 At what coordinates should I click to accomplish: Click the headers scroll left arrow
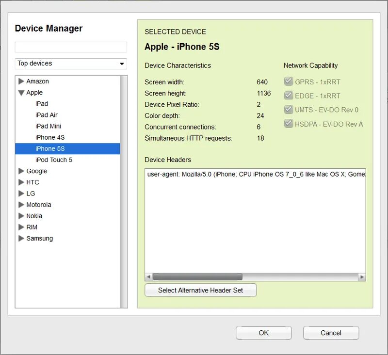point(148,277)
